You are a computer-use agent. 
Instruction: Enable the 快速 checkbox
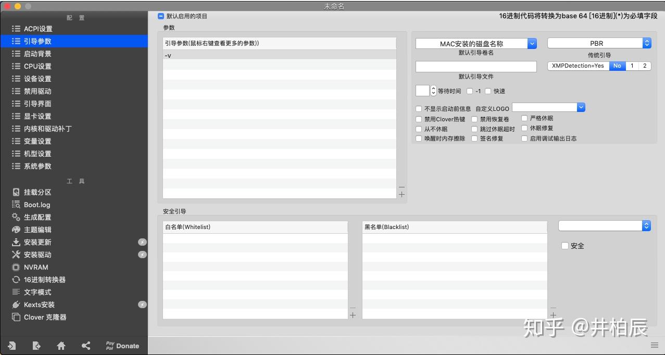(x=488, y=91)
